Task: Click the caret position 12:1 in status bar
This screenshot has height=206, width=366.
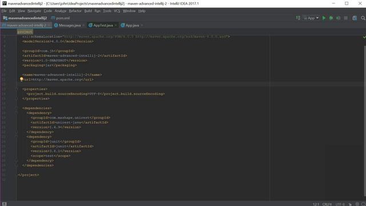Action: [x=316, y=204]
